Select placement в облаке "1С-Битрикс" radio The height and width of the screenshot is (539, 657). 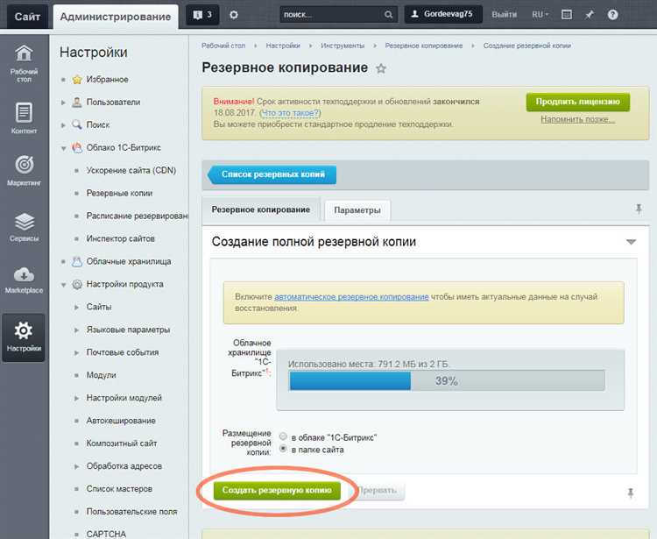pos(283,436)
